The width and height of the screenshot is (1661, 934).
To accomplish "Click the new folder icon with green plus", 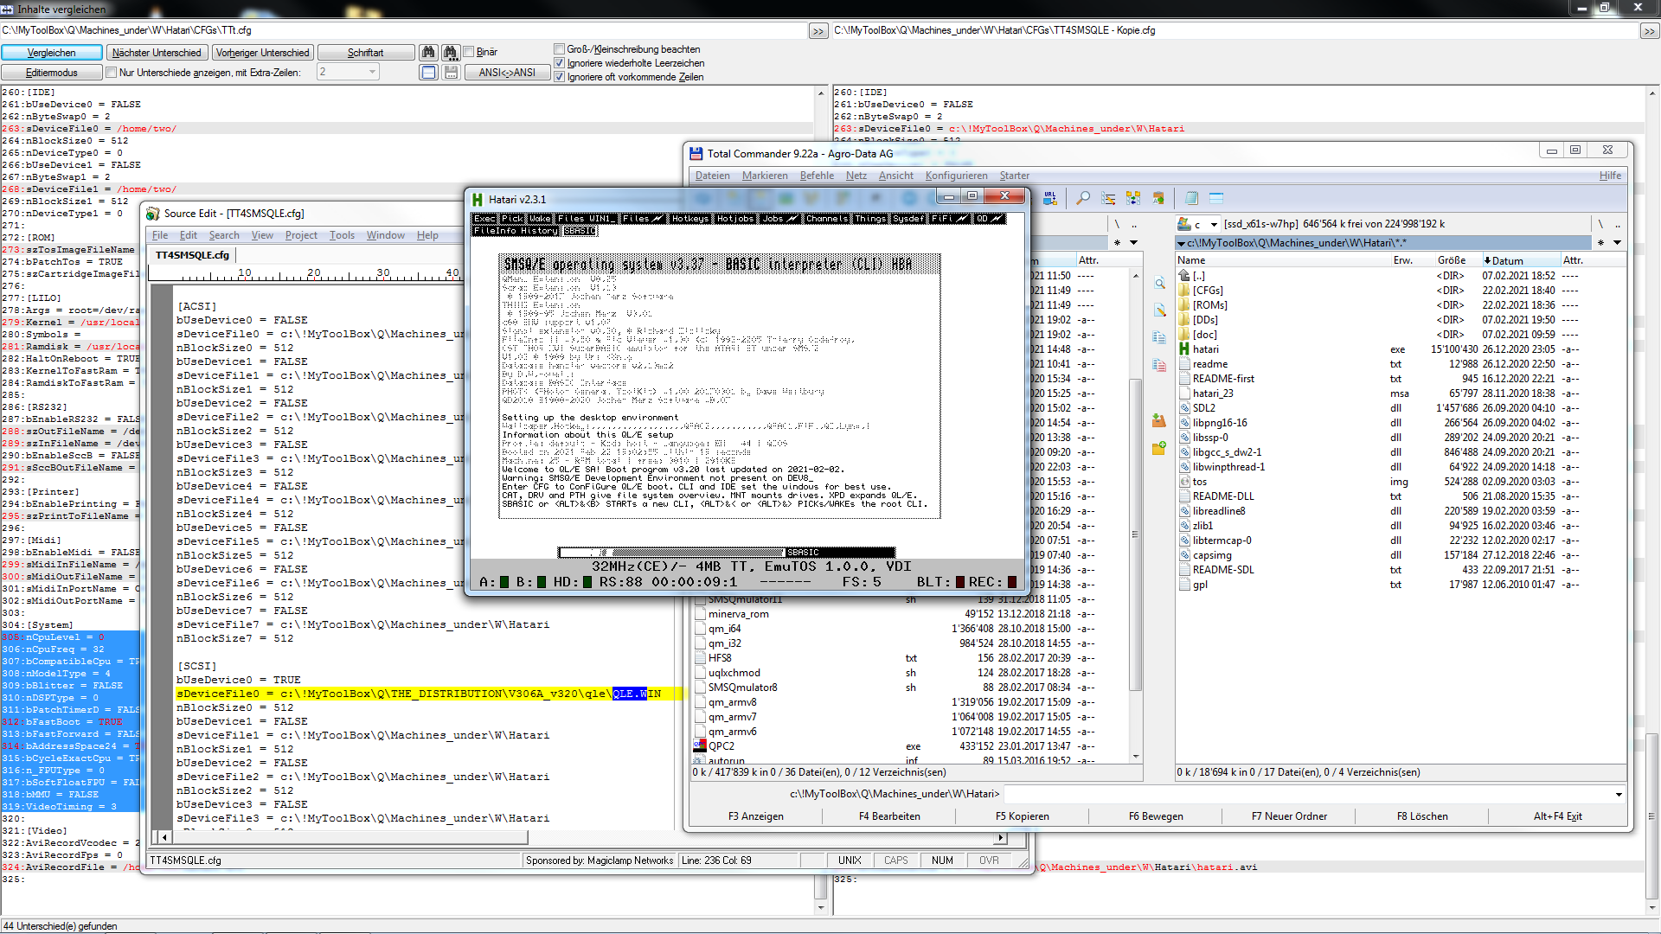I will [x=1159, y=448].
